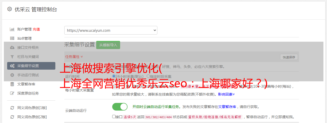Click the 优采云 管理控制台 title
The image size is (327, 123).
pos(36,9)
